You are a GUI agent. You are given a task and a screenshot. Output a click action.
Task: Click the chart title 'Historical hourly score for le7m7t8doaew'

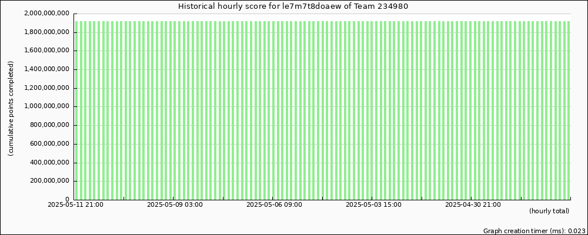(x=294, y=6)
